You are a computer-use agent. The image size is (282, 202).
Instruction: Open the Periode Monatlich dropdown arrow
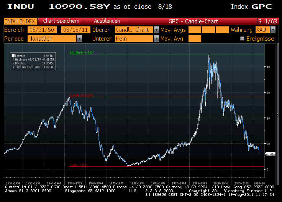(x=79, y=38)
